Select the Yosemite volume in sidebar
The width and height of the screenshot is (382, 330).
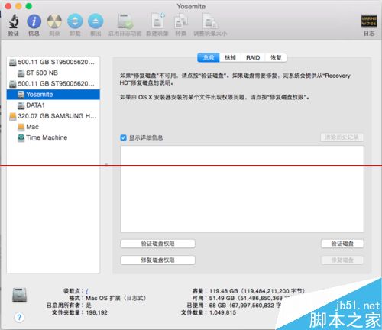click(x=53, y=95)
